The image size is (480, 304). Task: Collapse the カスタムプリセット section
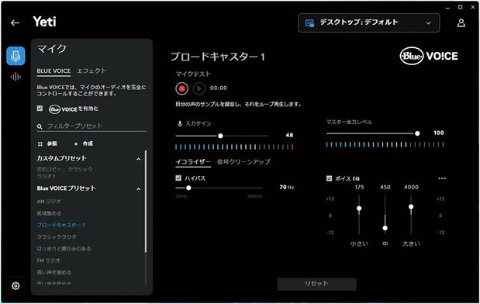pyautogui.click(x=139, y=159)
